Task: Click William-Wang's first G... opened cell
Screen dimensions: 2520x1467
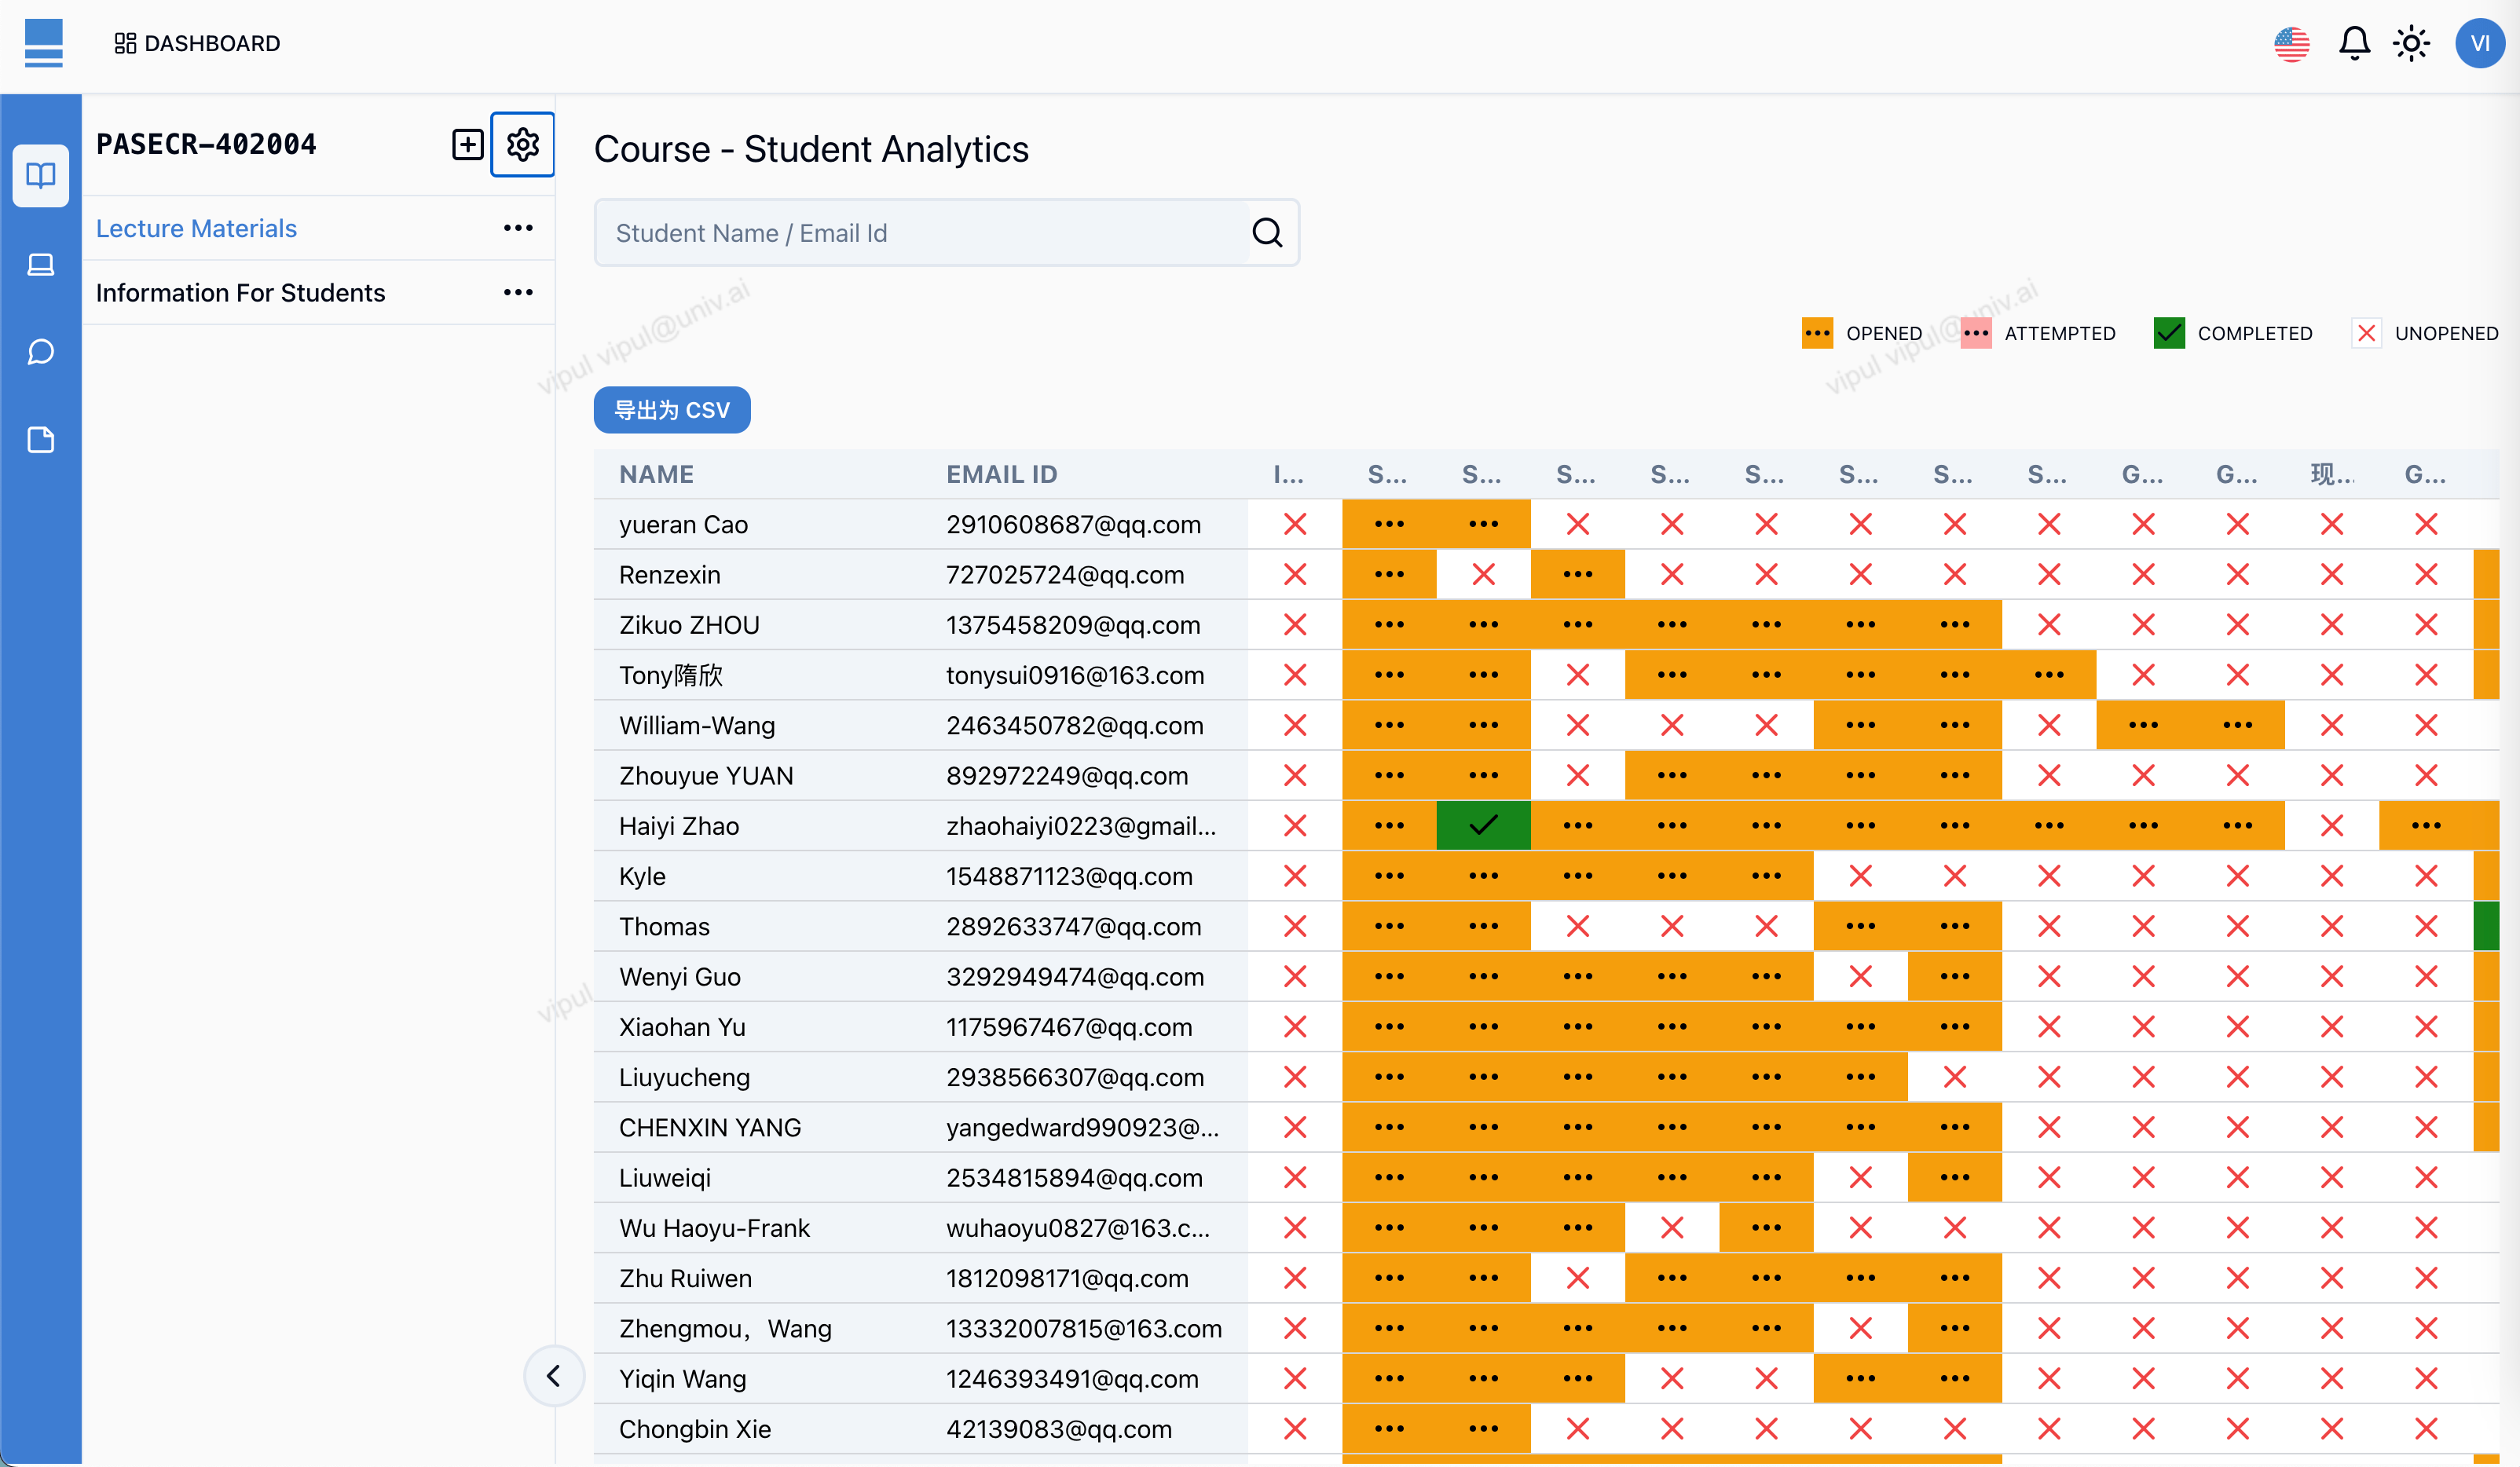Action: (2143, 725)
